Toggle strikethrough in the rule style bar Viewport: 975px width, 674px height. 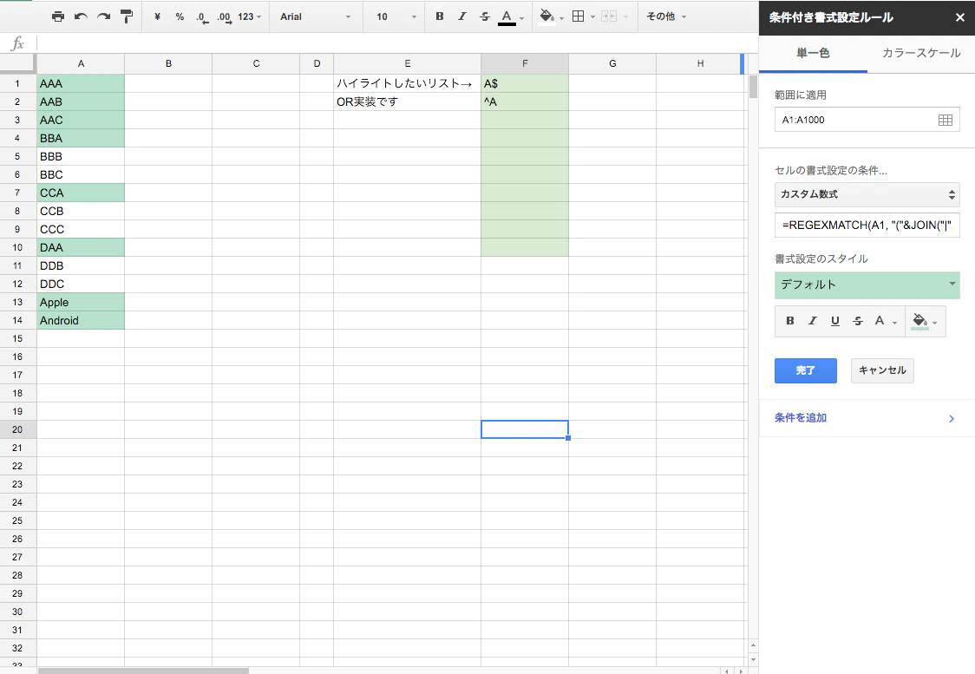tap(858, 321)
